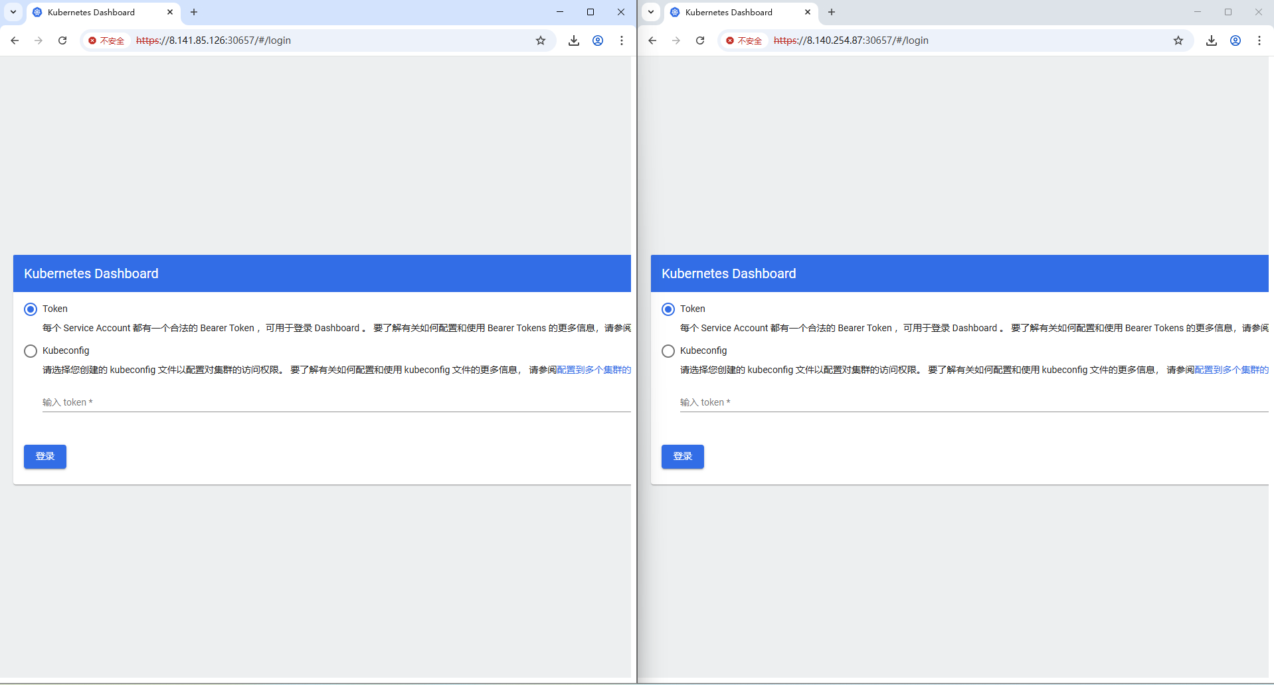This screenshot has width=1274, height=685.
Task: Go forward in left browser window
Action: tap(39, 40)
